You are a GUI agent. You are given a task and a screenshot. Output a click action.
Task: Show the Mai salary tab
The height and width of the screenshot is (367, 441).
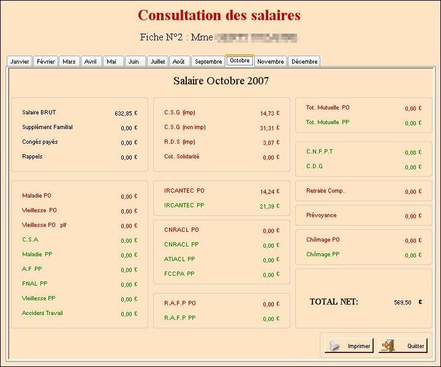[111, 62]
